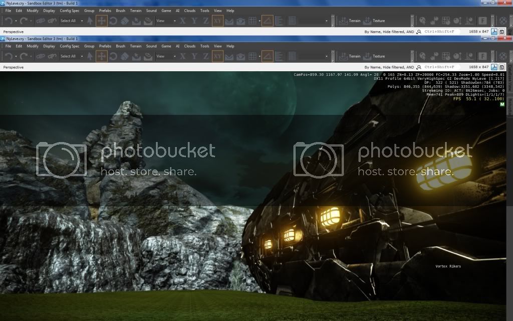Click the Undo arrow in the lower toolbar
This screenshot has height=321, width=513.
click(x=8, y=56)
